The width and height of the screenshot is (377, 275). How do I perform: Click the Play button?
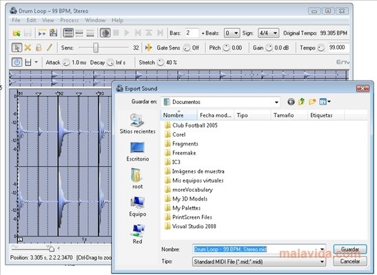coord(127,33)
